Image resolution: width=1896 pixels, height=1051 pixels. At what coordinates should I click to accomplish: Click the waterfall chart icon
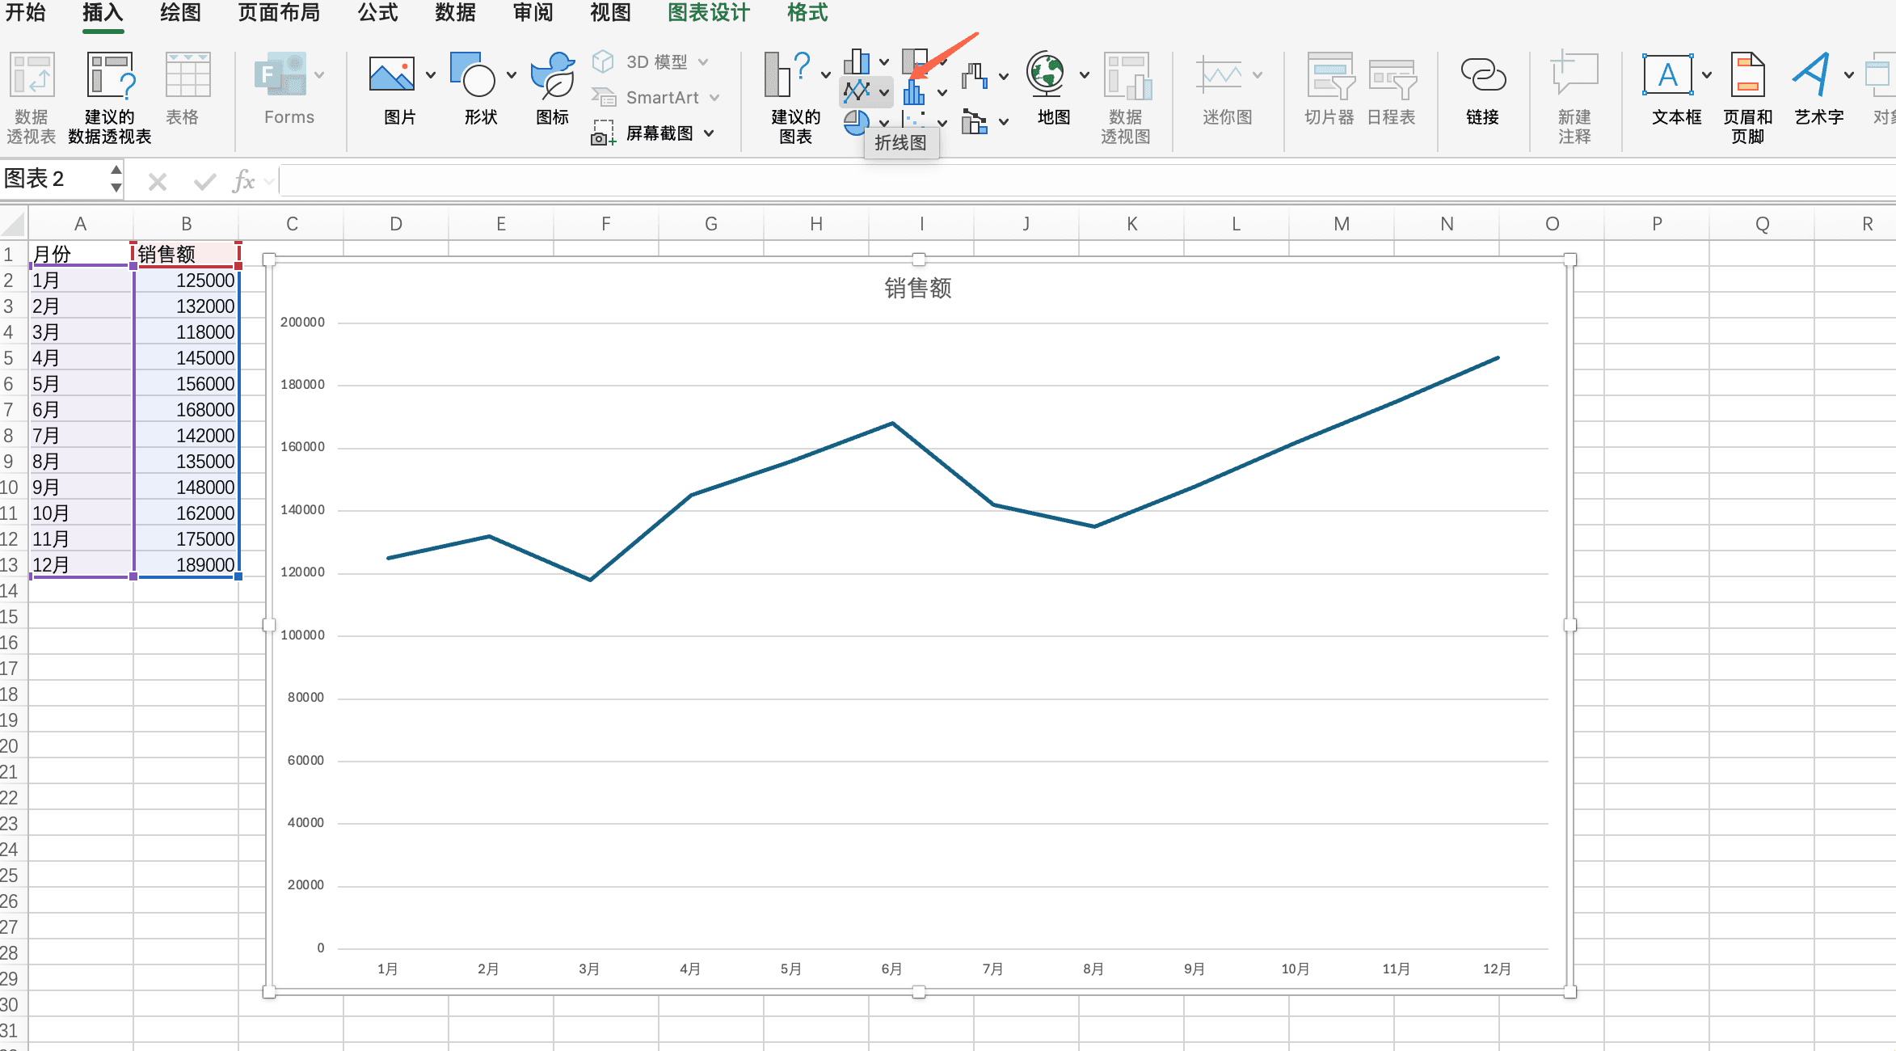[x=975, y=75]
